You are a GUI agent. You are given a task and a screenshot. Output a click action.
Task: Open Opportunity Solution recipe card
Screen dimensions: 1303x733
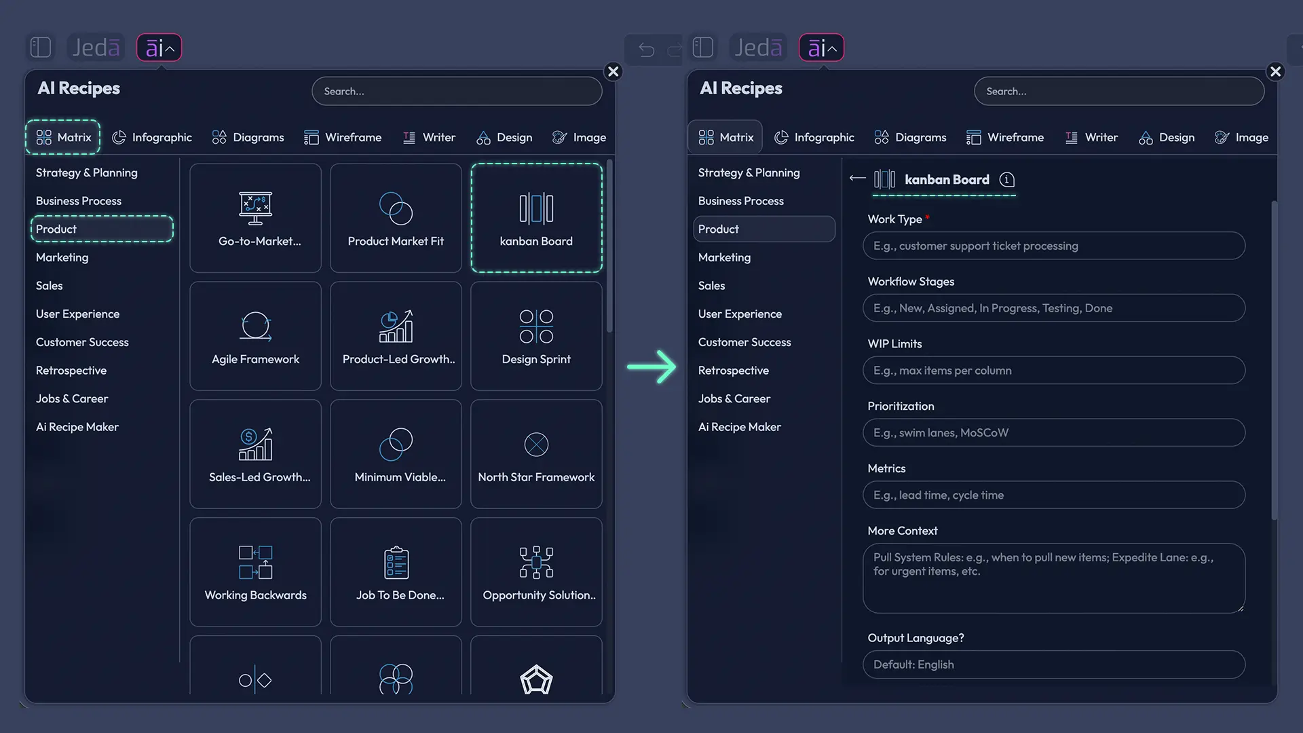coord(536,572)
